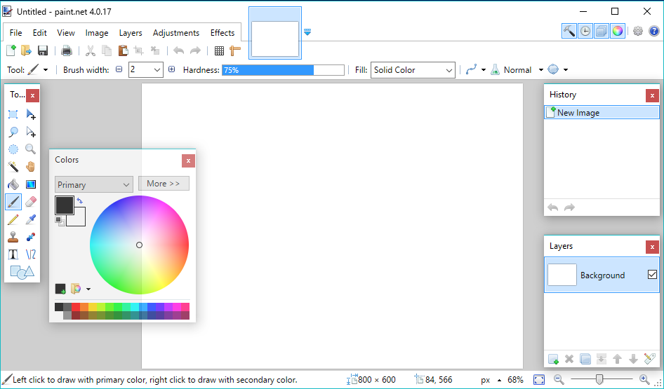Click the Save icon in toolbar
Viewport: 664px width, 389px height.
[43, 50]
